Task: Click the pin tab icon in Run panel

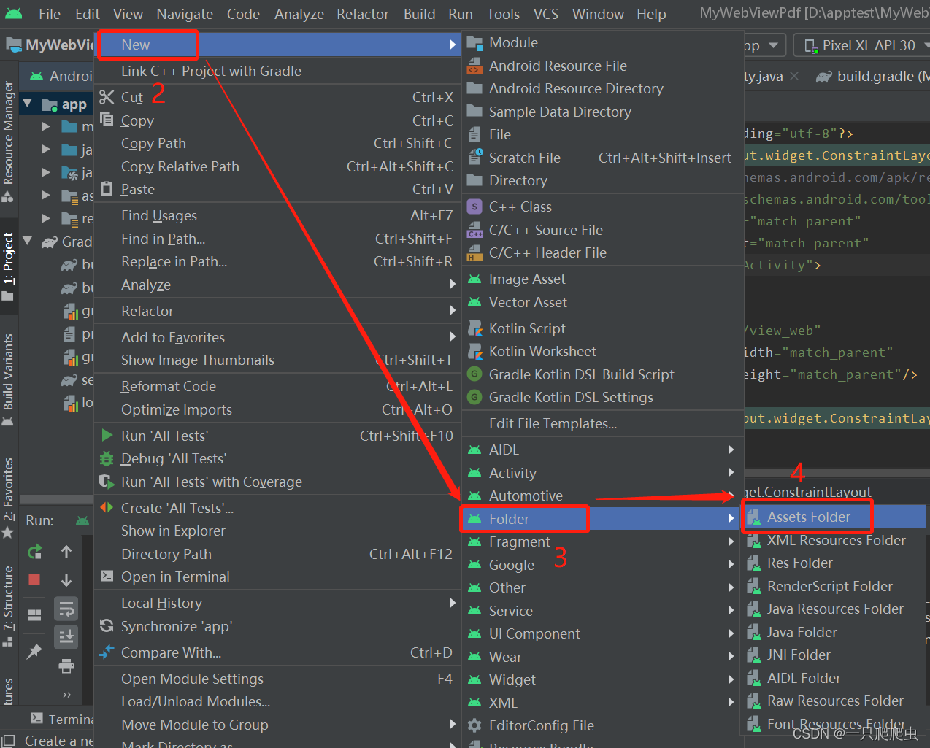Action: pos(34,651)
